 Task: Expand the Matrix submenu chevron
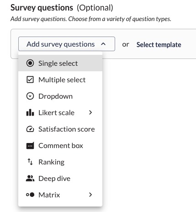coord(90,195)
